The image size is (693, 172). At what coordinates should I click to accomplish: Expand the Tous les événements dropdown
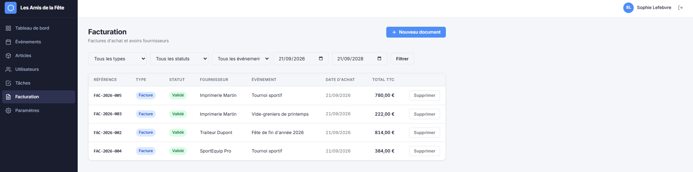tap(241, 59)
